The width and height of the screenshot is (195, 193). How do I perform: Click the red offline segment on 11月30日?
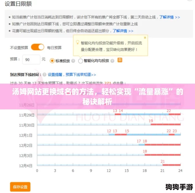click(166, 125)
